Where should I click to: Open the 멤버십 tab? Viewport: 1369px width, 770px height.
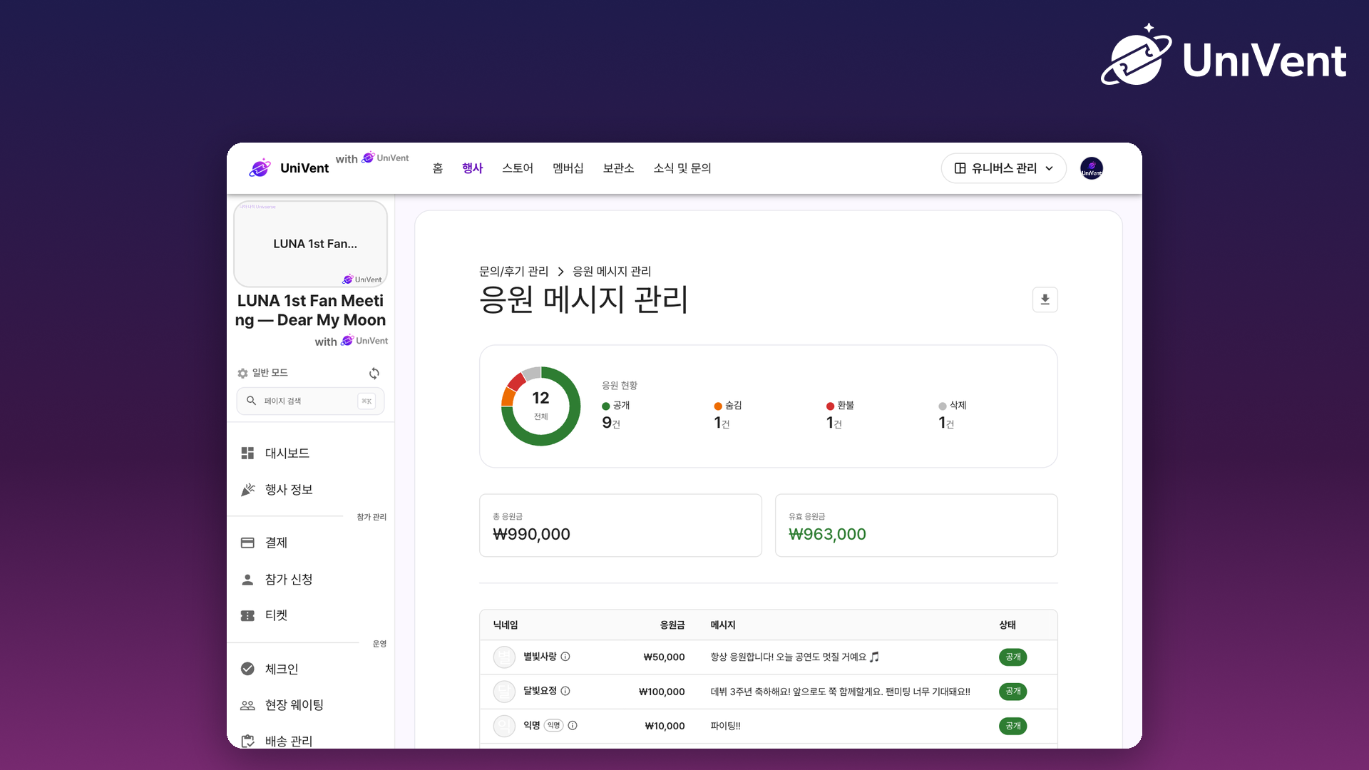point(568,168)
